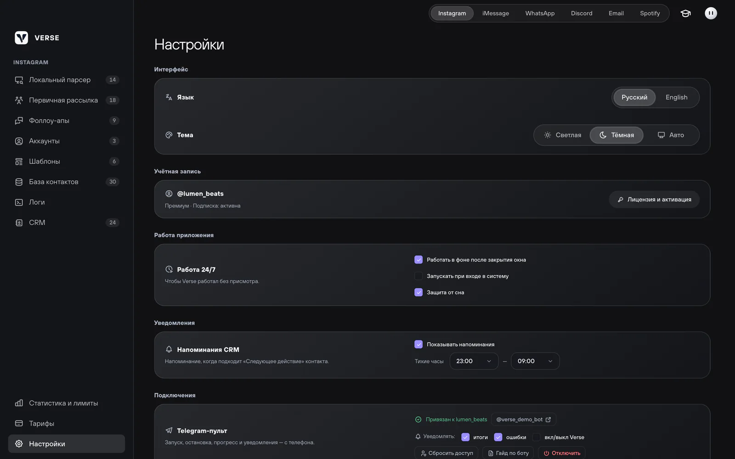Screen dimensions: 735x459
Task: Switch to the Email tab
Action: 616,13
